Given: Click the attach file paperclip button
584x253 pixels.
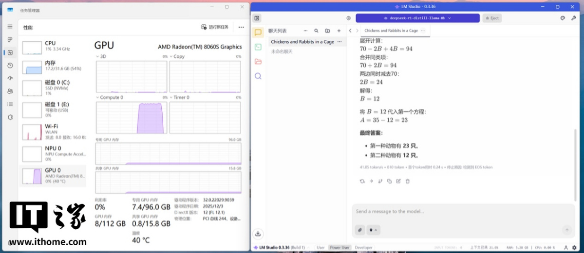Looking at the screenshot, I should (360, 230).
